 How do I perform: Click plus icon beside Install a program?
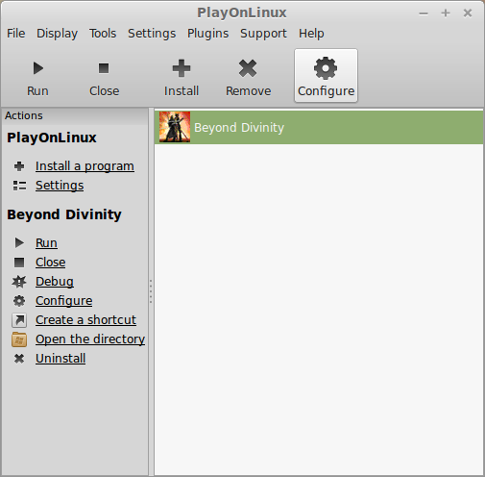(19, 166)
